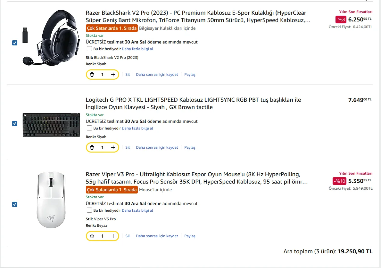Click trash icon for Razer Viper mouse
This screenshot has width=381, height=268.
(x=92, y=236)
